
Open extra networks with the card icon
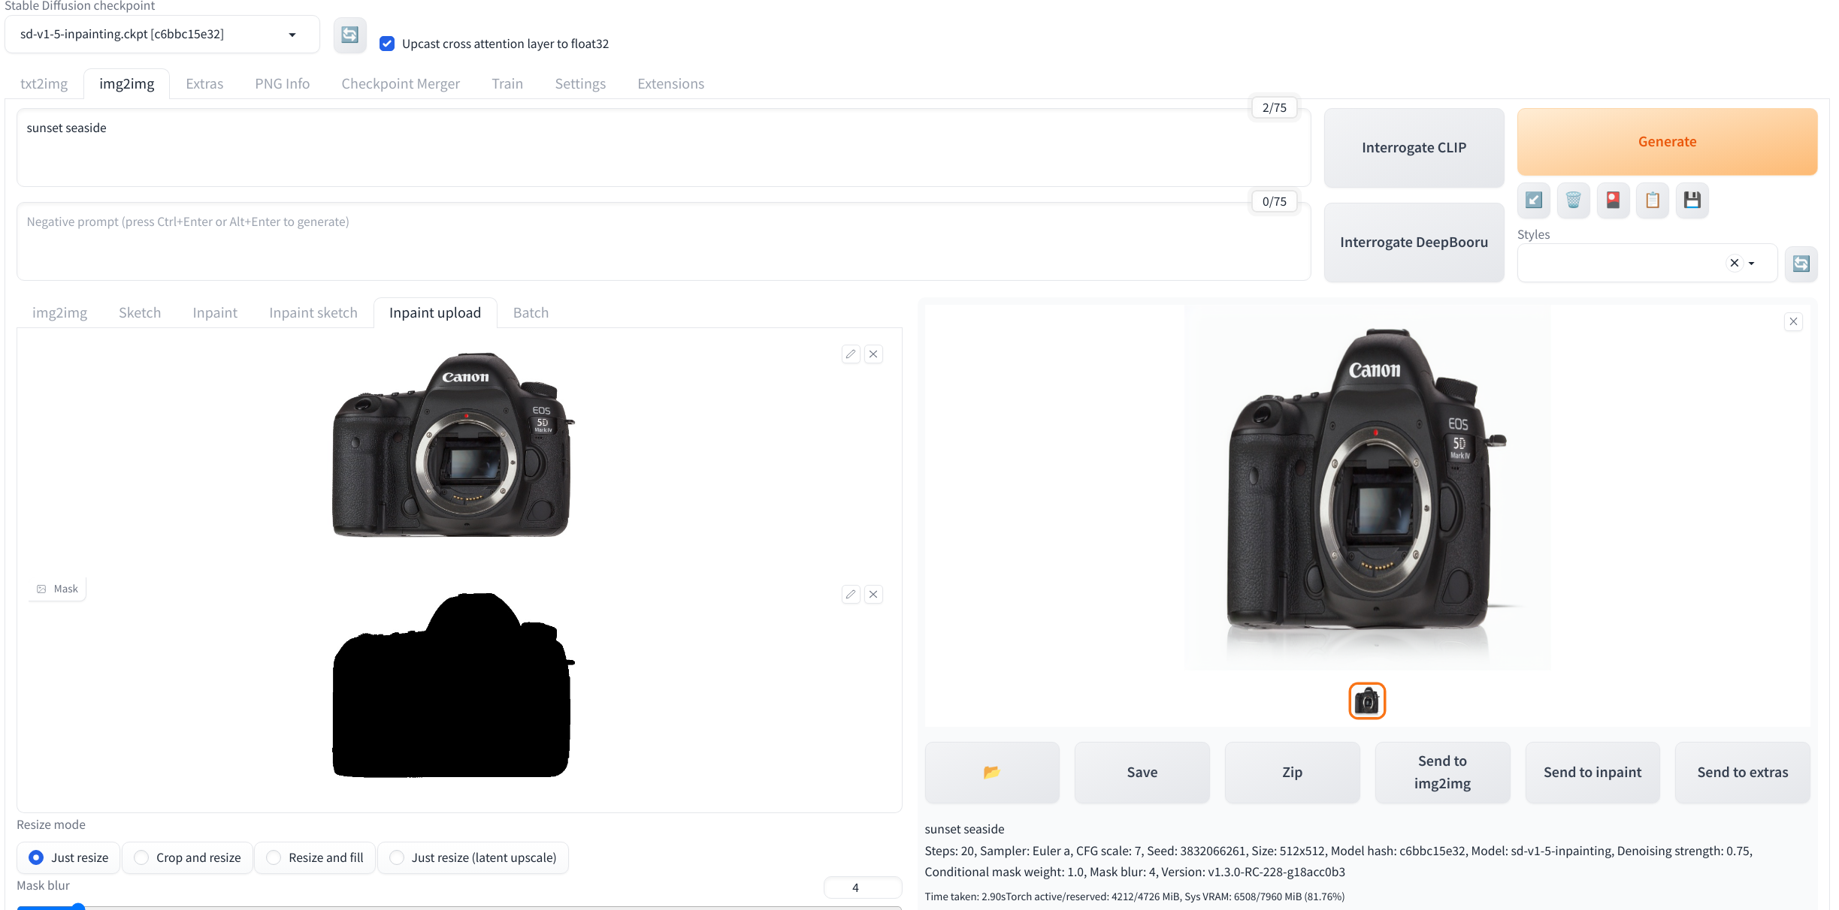[x=1612, y=200]
